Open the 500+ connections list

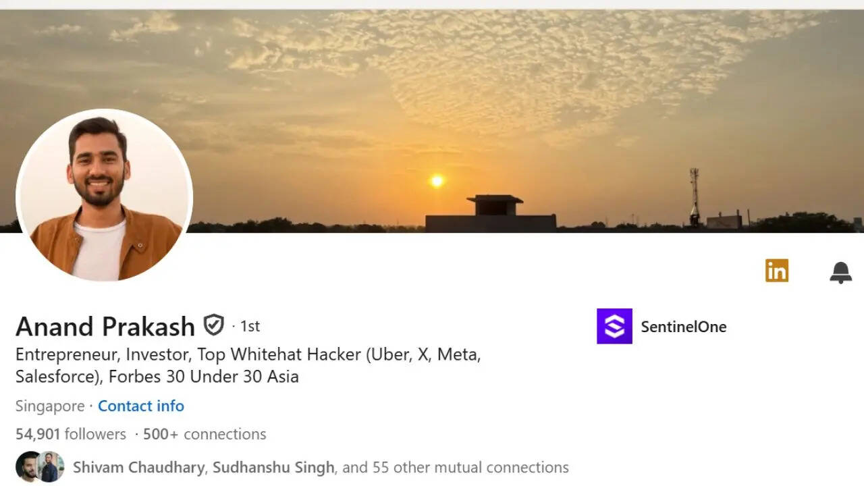(x=205, y=434)
